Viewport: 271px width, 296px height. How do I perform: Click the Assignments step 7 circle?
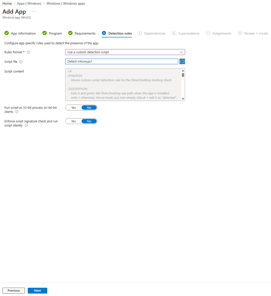point(208,33)
